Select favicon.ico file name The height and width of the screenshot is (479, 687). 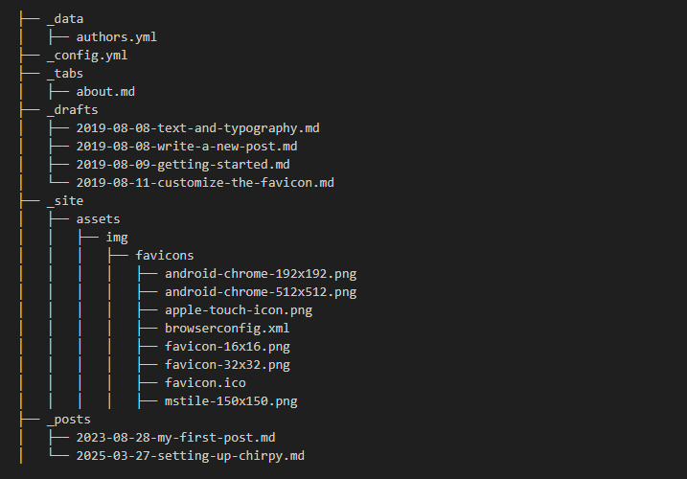(x=205, y=383)
